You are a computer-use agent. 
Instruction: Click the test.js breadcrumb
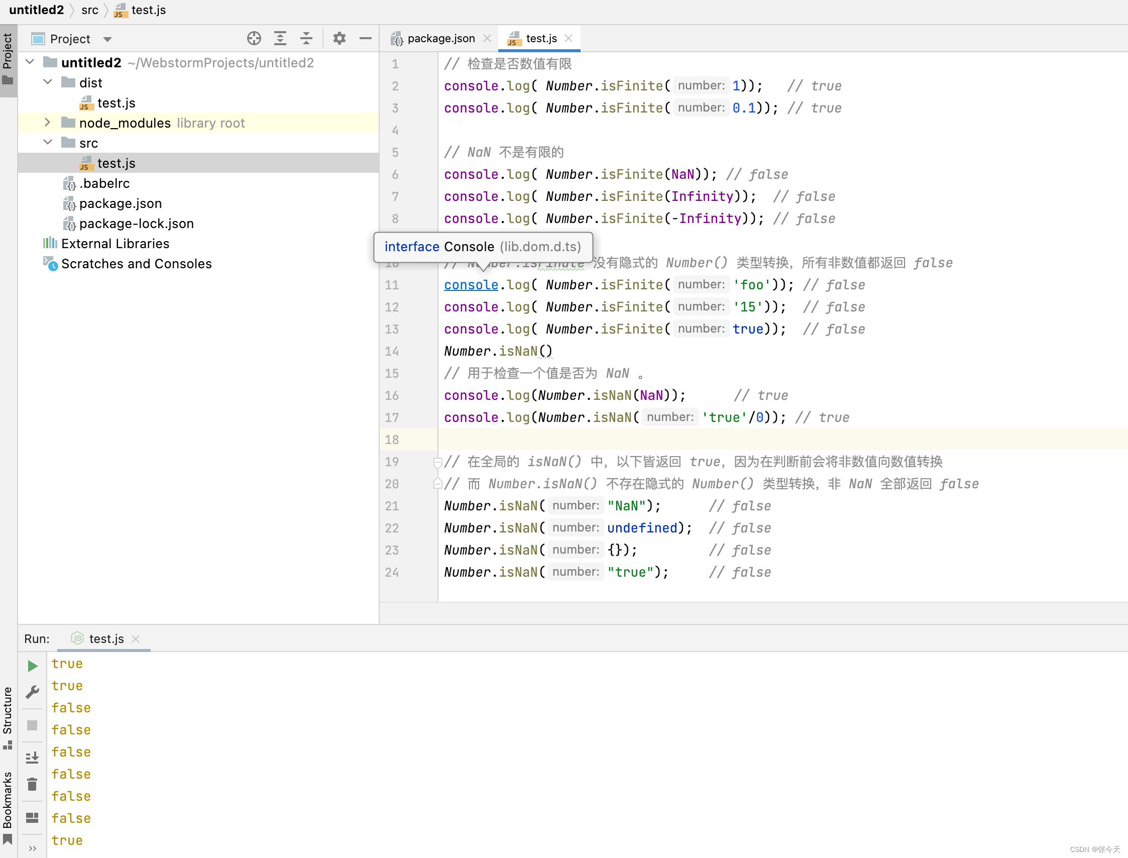(140, 10)
